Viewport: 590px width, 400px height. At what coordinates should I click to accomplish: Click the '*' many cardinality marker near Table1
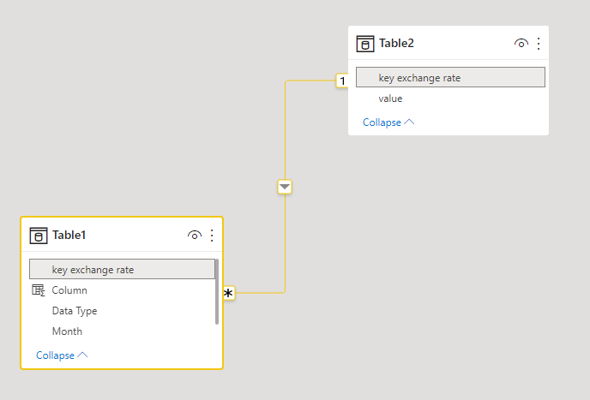(x=229, y=293)
